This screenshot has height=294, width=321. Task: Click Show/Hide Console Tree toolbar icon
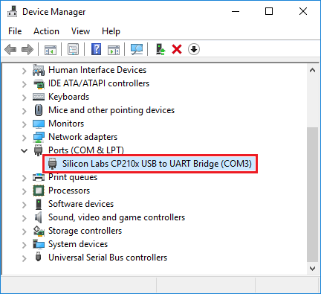click(x=51, y=50)
